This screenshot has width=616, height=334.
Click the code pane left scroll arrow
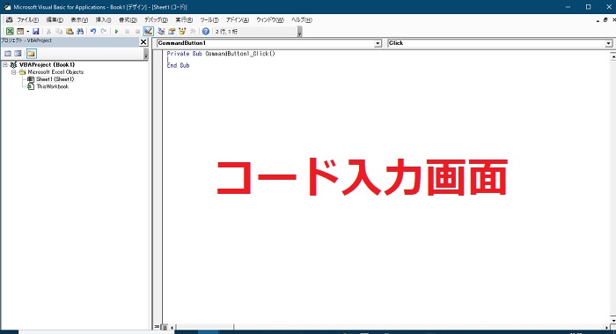(x=172, y=327)
